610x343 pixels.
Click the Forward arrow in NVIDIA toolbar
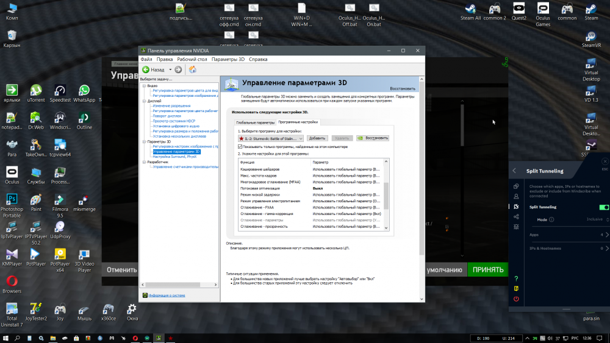178,69
